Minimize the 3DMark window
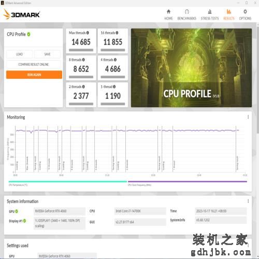 [238, 3]
